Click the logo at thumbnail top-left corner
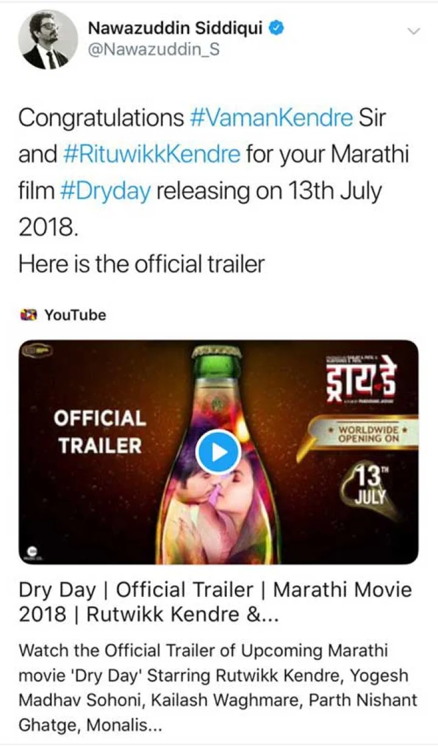Screen dimensions: 438x746 [x=36, y=352]
